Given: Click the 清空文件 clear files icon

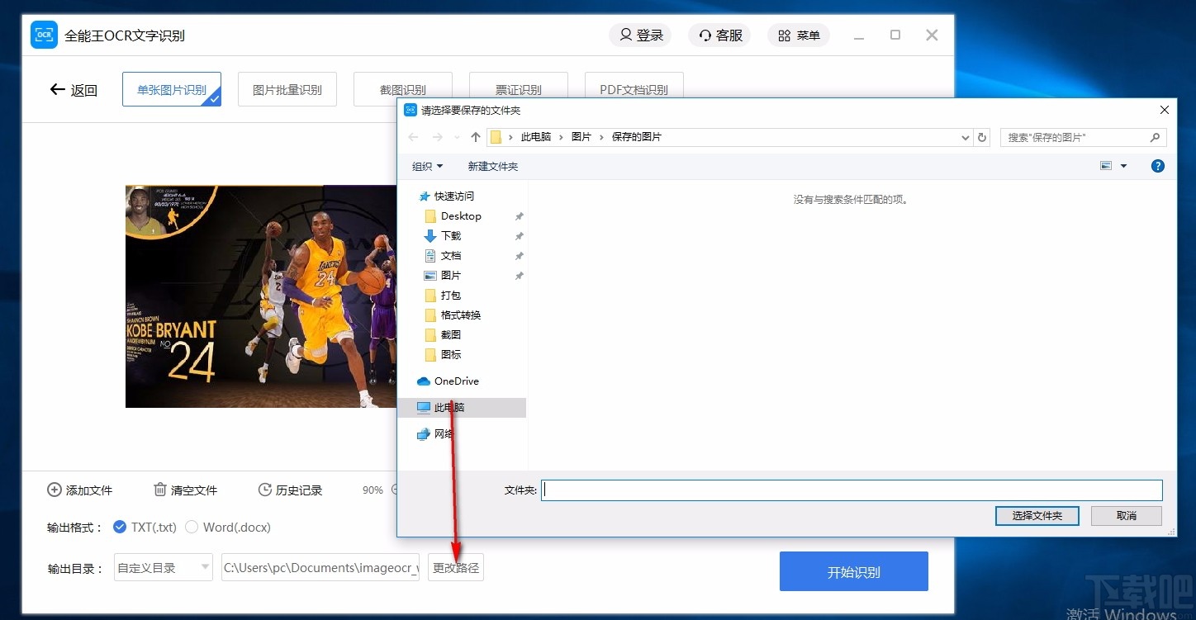Looking at the screenshot, I should (159, 490).
